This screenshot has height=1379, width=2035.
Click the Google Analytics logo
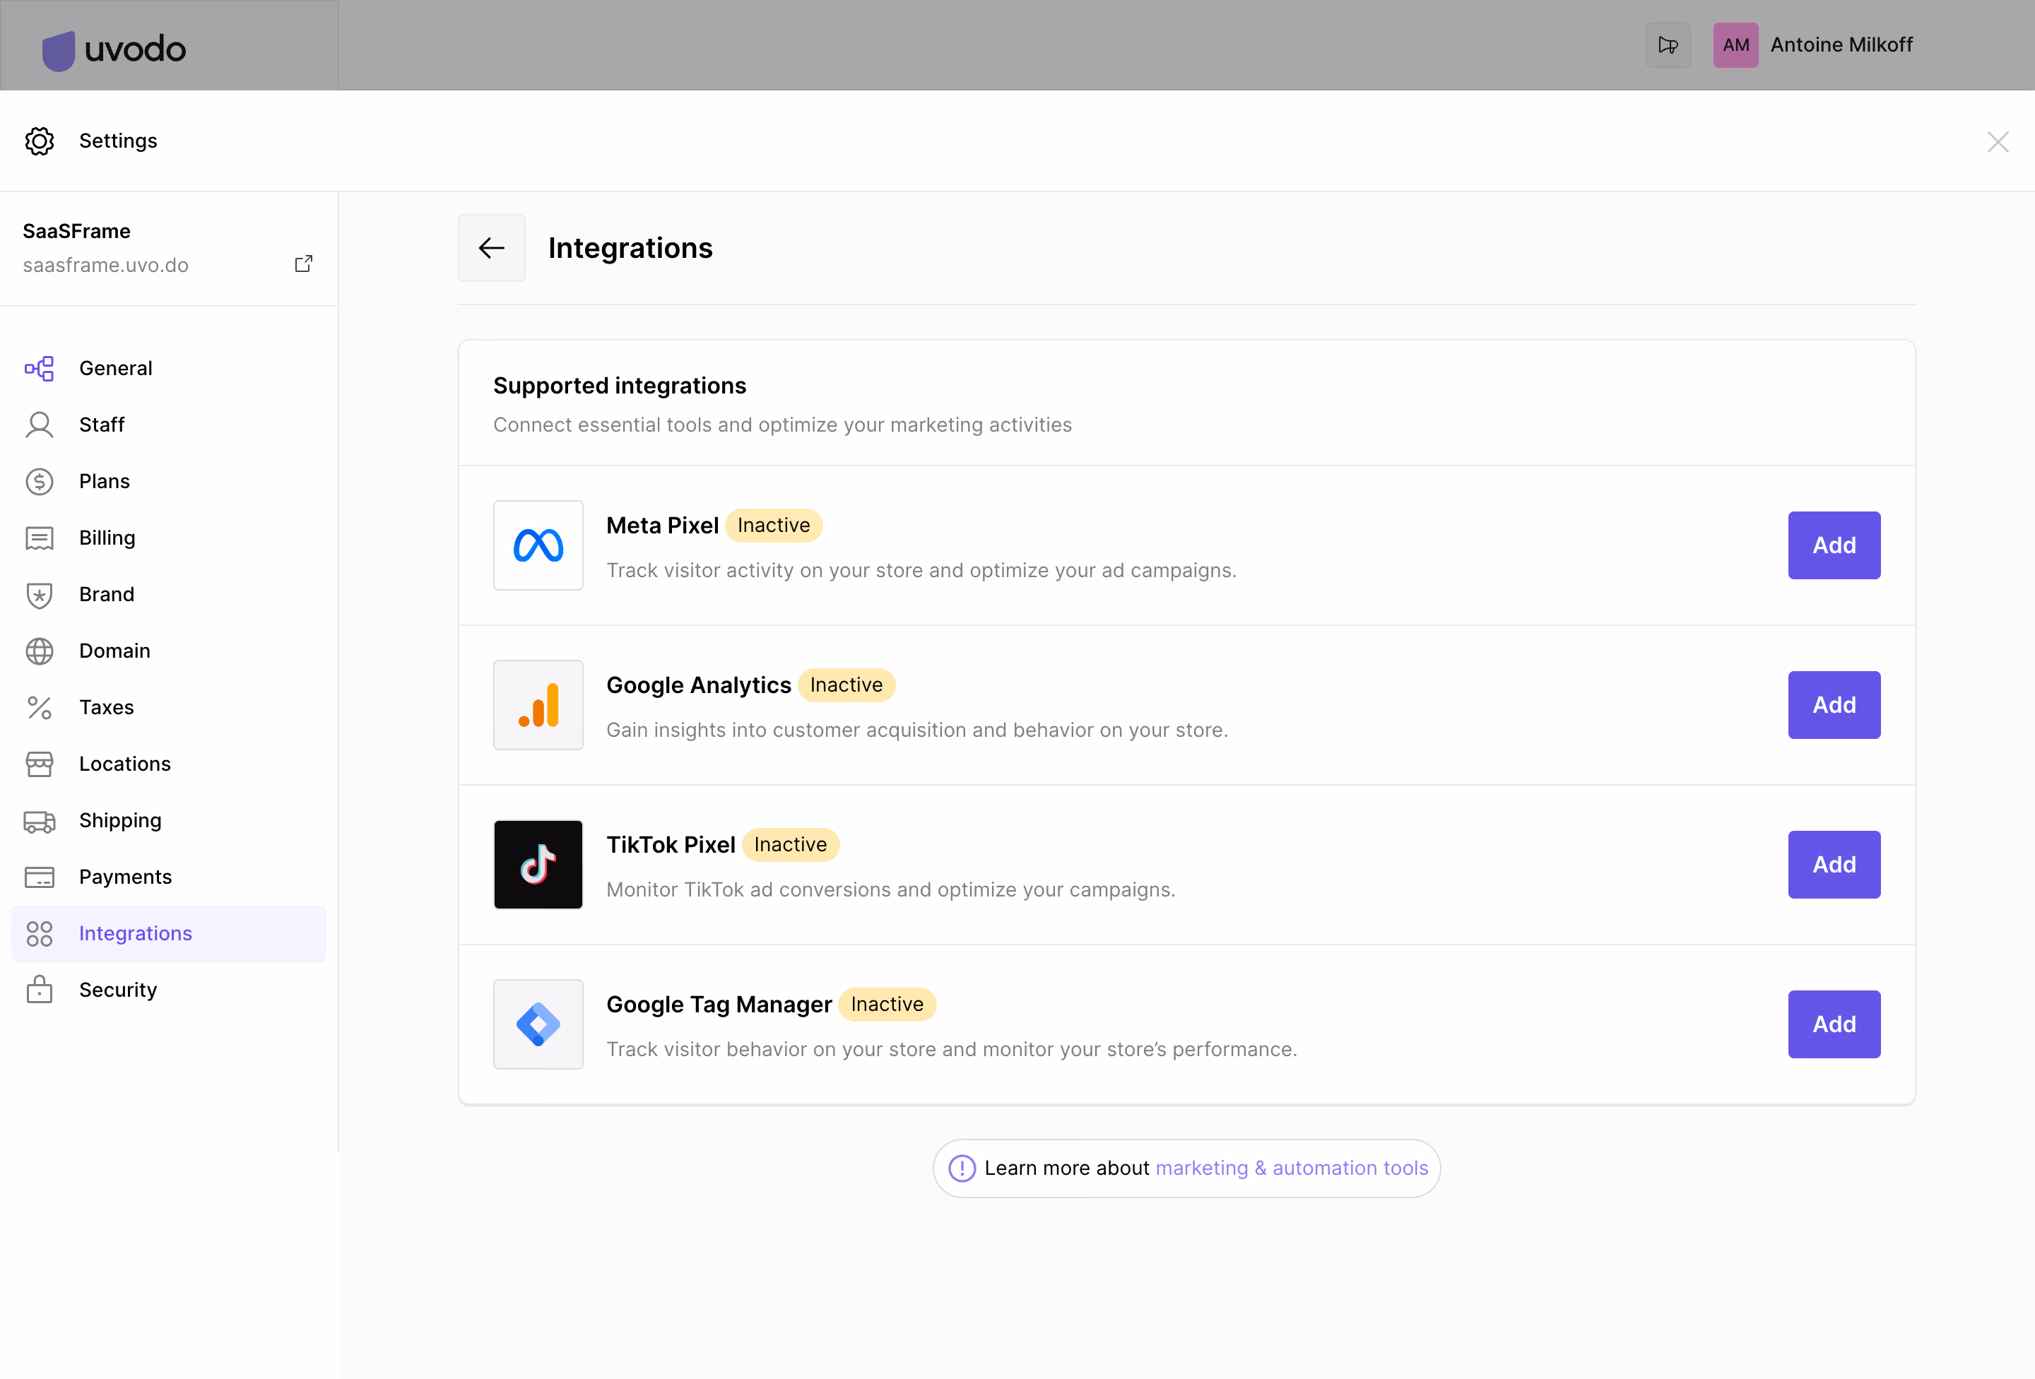pos(538,705)
